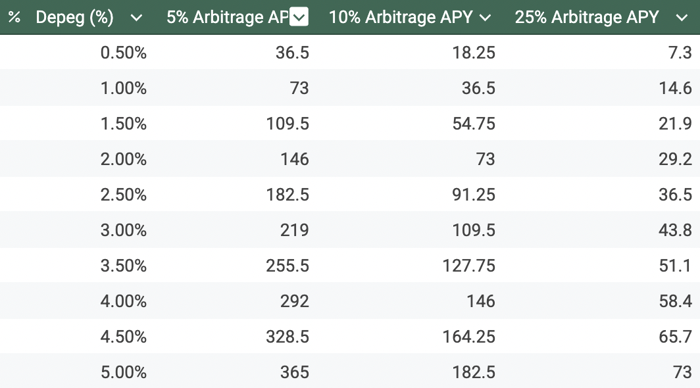Click the 58.4 cell
The height and width of the screenshot is (388, 700).
pos(676,301)
